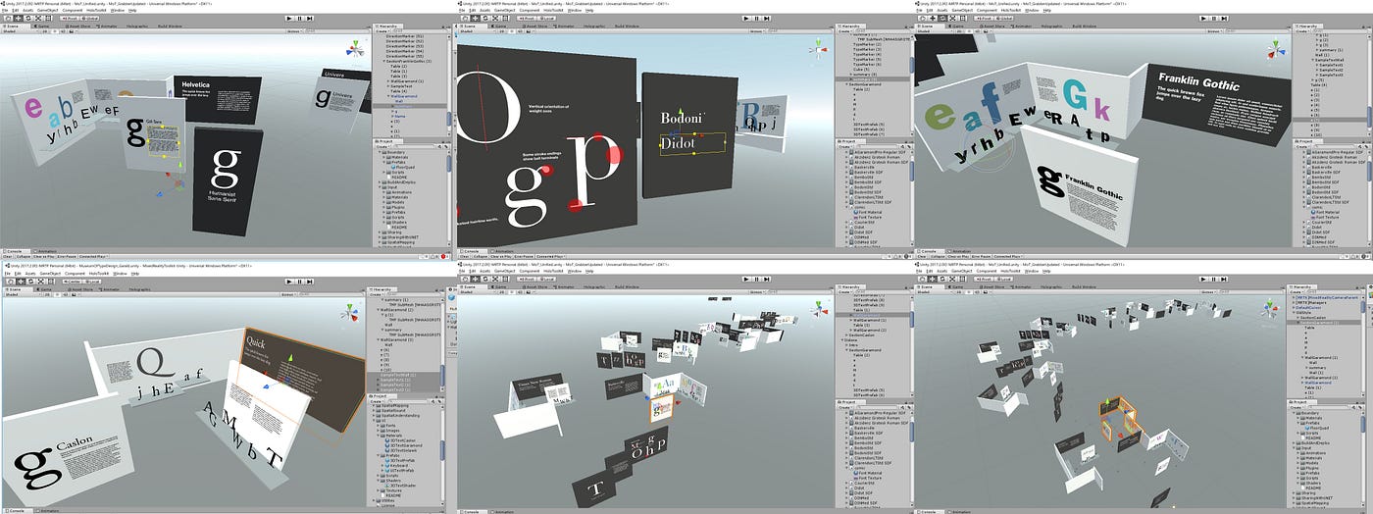Expand Boundary folder in Helvetica window Project panel
Screen dimensions: 1373x514
pos(380,152)
